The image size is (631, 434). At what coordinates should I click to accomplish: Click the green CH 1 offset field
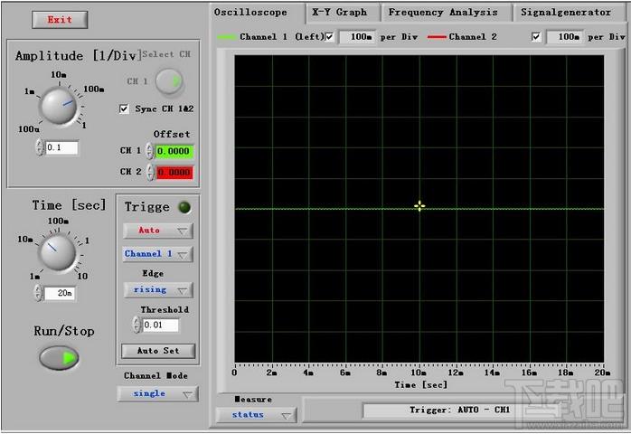pyautogui.click(x=174, y=151)
